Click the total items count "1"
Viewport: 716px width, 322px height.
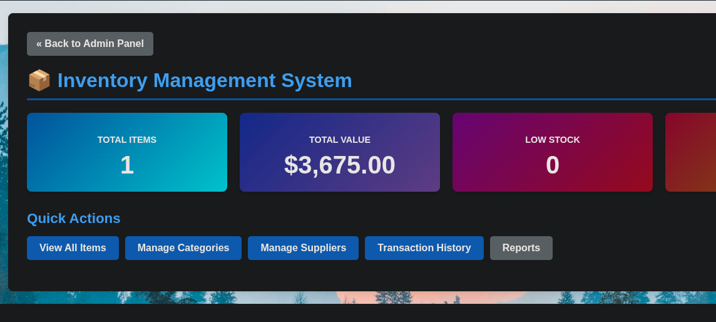127,165
